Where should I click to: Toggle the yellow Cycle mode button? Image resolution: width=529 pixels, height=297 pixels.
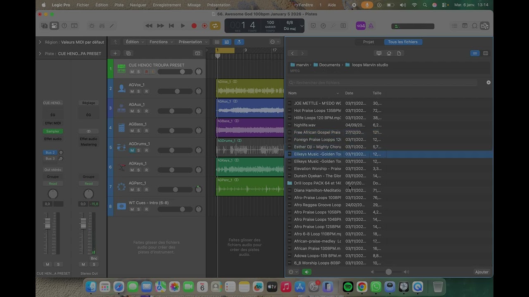[x=215, y=26]
